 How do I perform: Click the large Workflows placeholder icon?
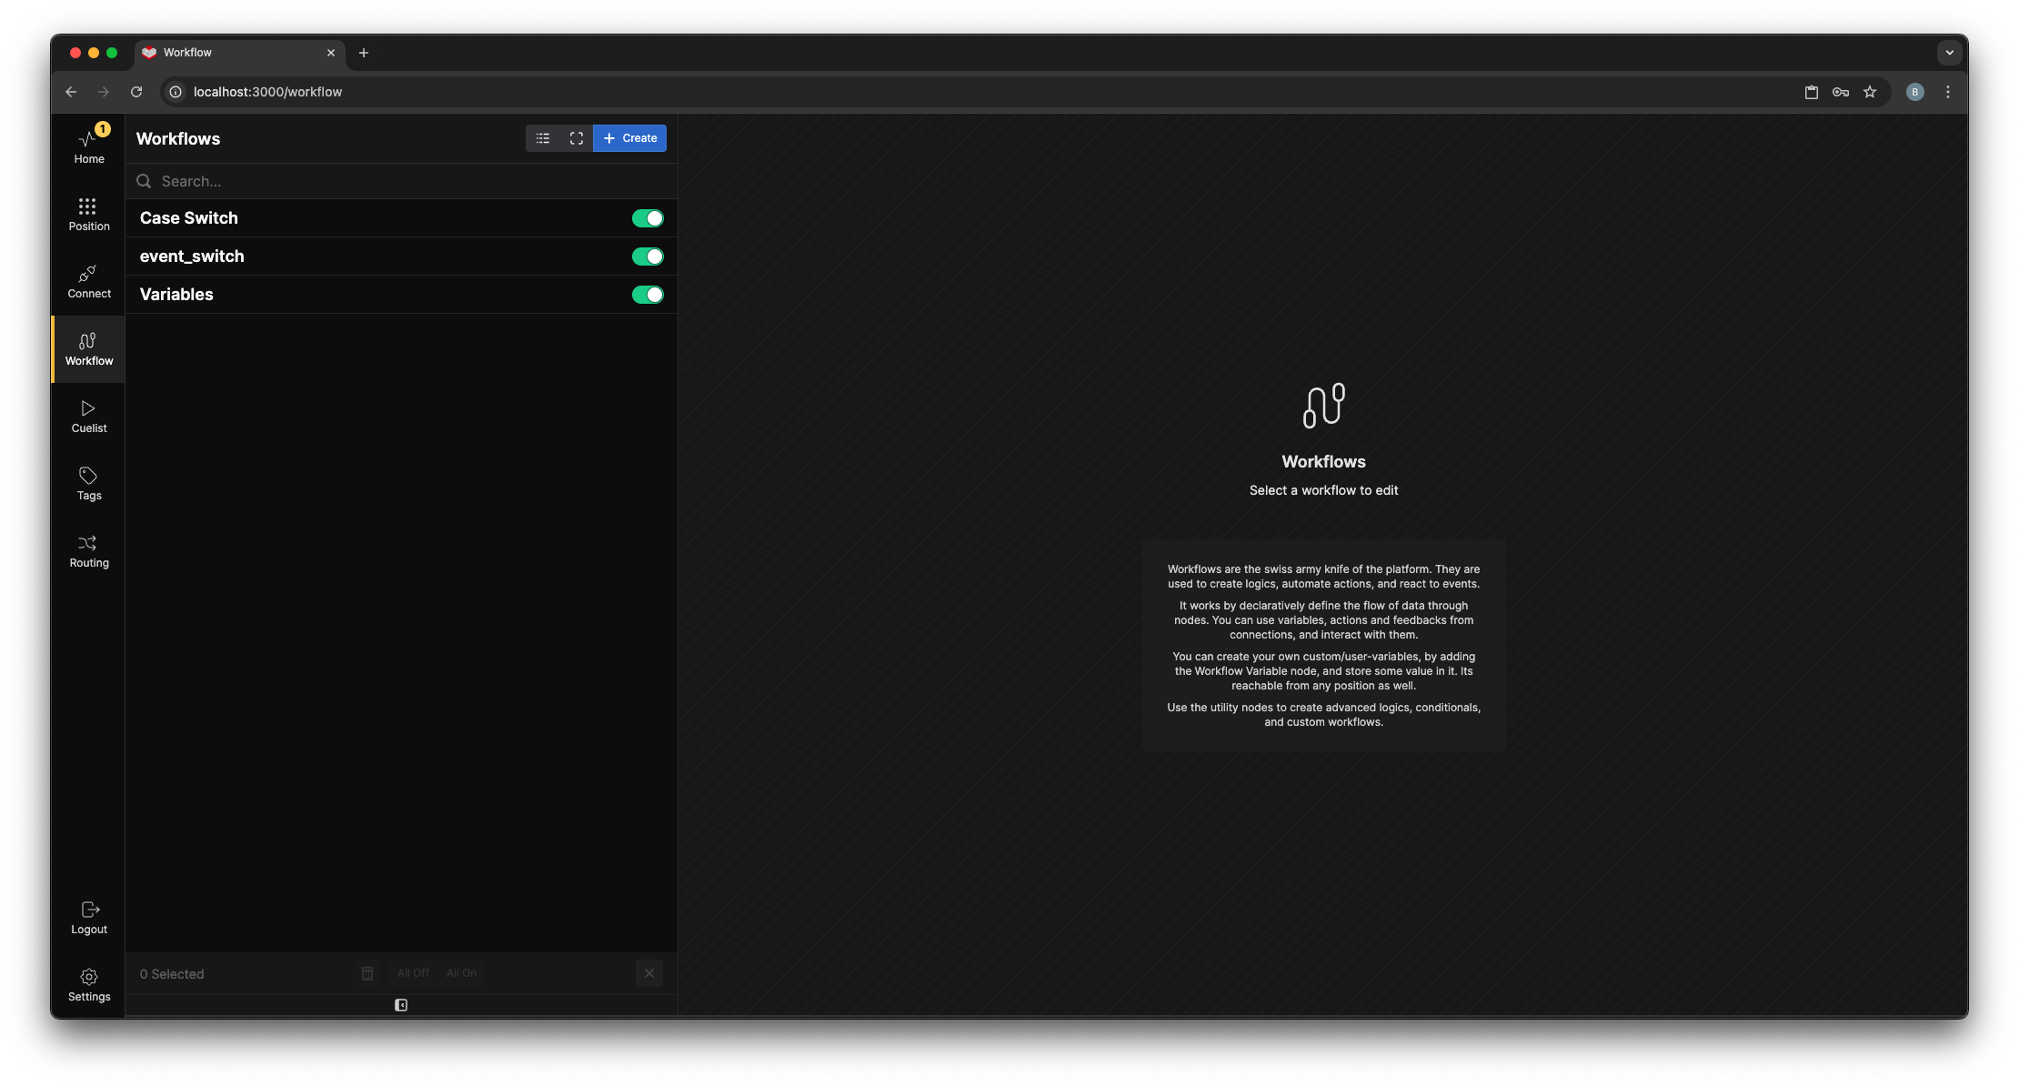pyautogui.click(x=1324, y=405)
